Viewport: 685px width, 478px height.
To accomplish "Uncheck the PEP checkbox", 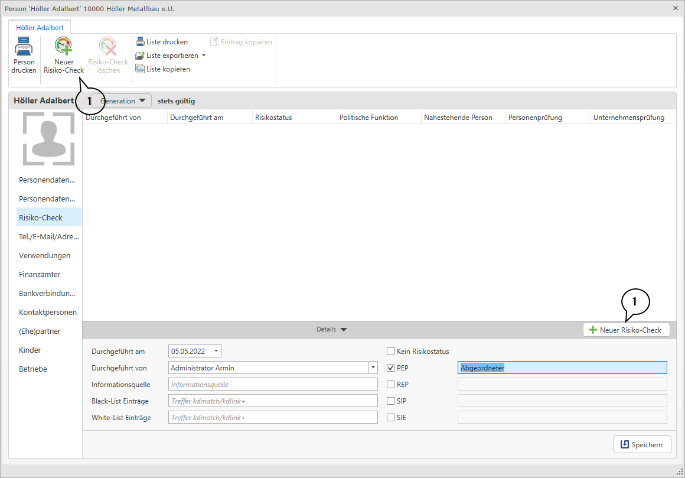I will click(390, 368).
